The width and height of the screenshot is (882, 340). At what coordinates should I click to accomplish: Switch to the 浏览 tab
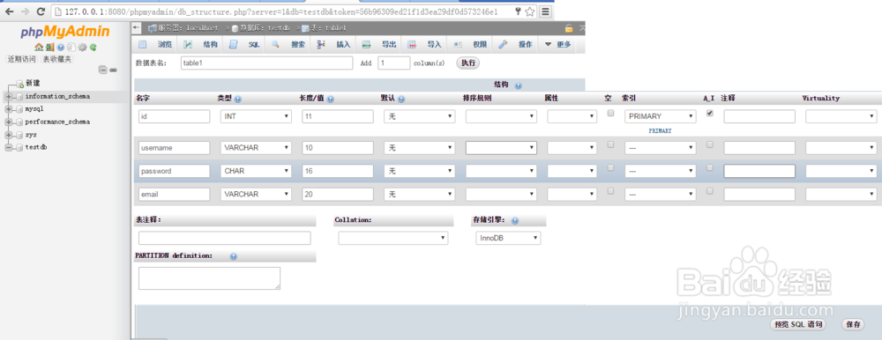156,44
